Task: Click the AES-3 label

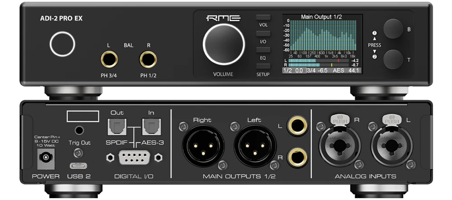Action: pos(152,142)
